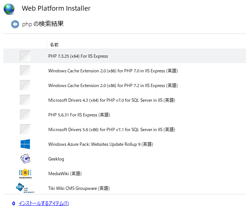Select the Tiki Wiki CMS Groupware name

pyautogui.click(x=78, y=188)
